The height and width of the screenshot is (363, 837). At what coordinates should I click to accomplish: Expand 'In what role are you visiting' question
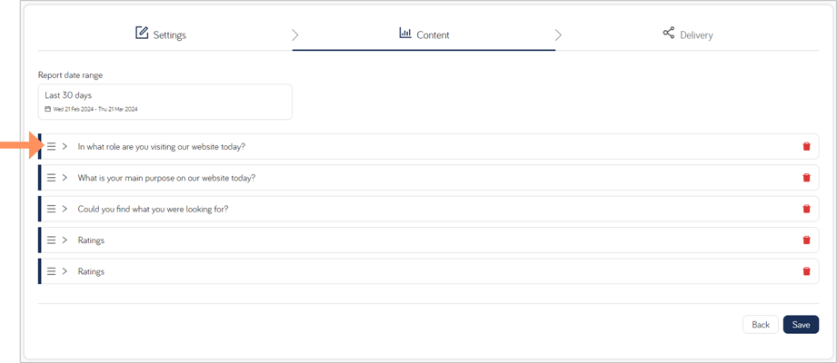coord(65,147)
